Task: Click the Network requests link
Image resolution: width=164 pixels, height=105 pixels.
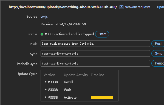Action: point(137,7)
